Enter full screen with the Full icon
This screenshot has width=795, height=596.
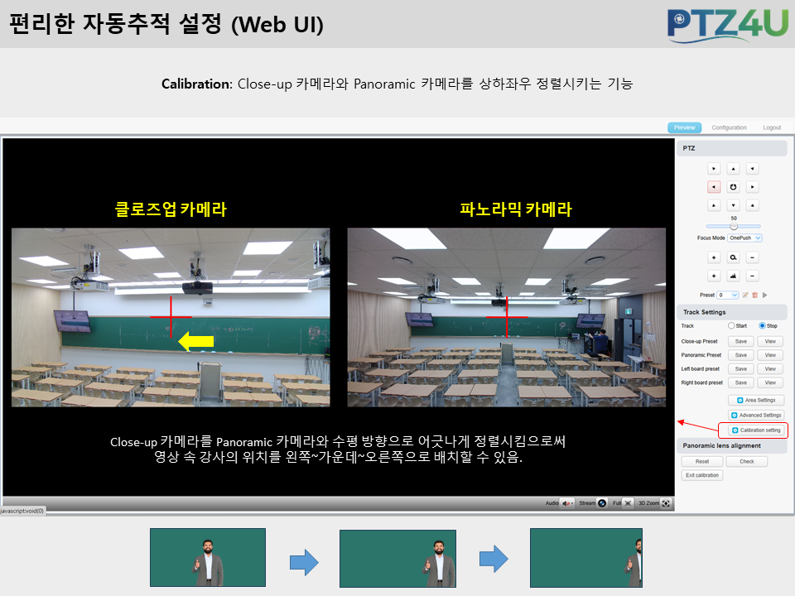(628, 503)
